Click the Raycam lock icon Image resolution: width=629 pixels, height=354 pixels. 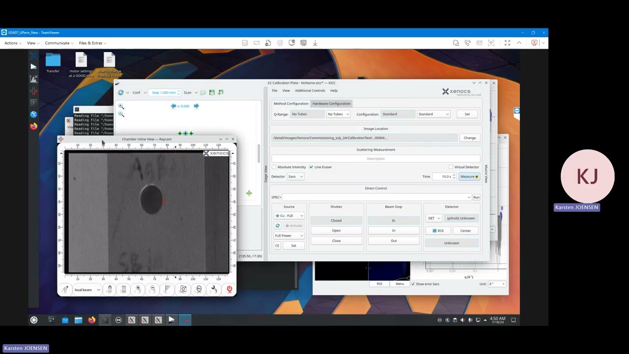coord(110,289)
